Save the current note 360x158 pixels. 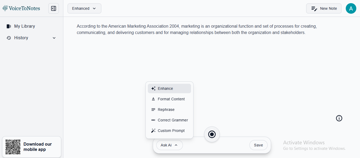coord(258,145)
